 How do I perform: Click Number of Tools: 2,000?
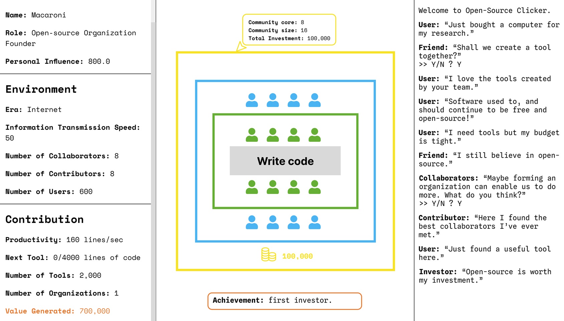point(53,276)
